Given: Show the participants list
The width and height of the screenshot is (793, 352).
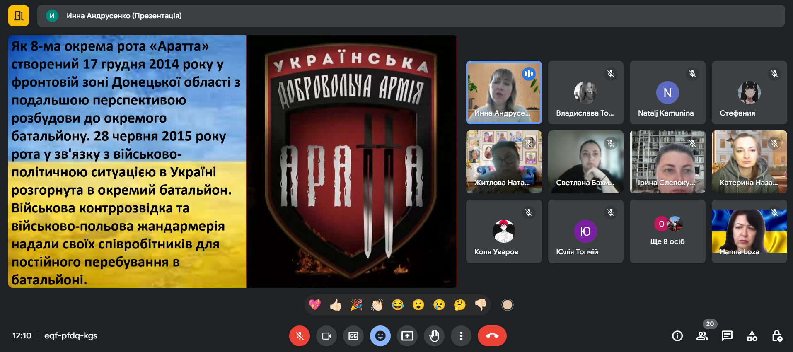Looking at the screenshot, I should point(702,336).
